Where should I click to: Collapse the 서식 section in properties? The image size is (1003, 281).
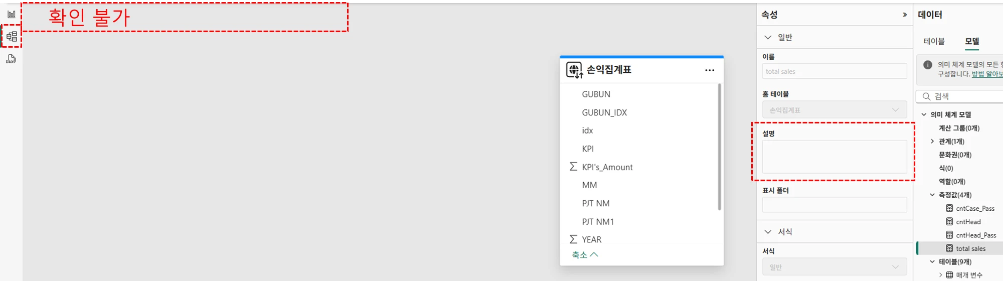click(768, 232)
